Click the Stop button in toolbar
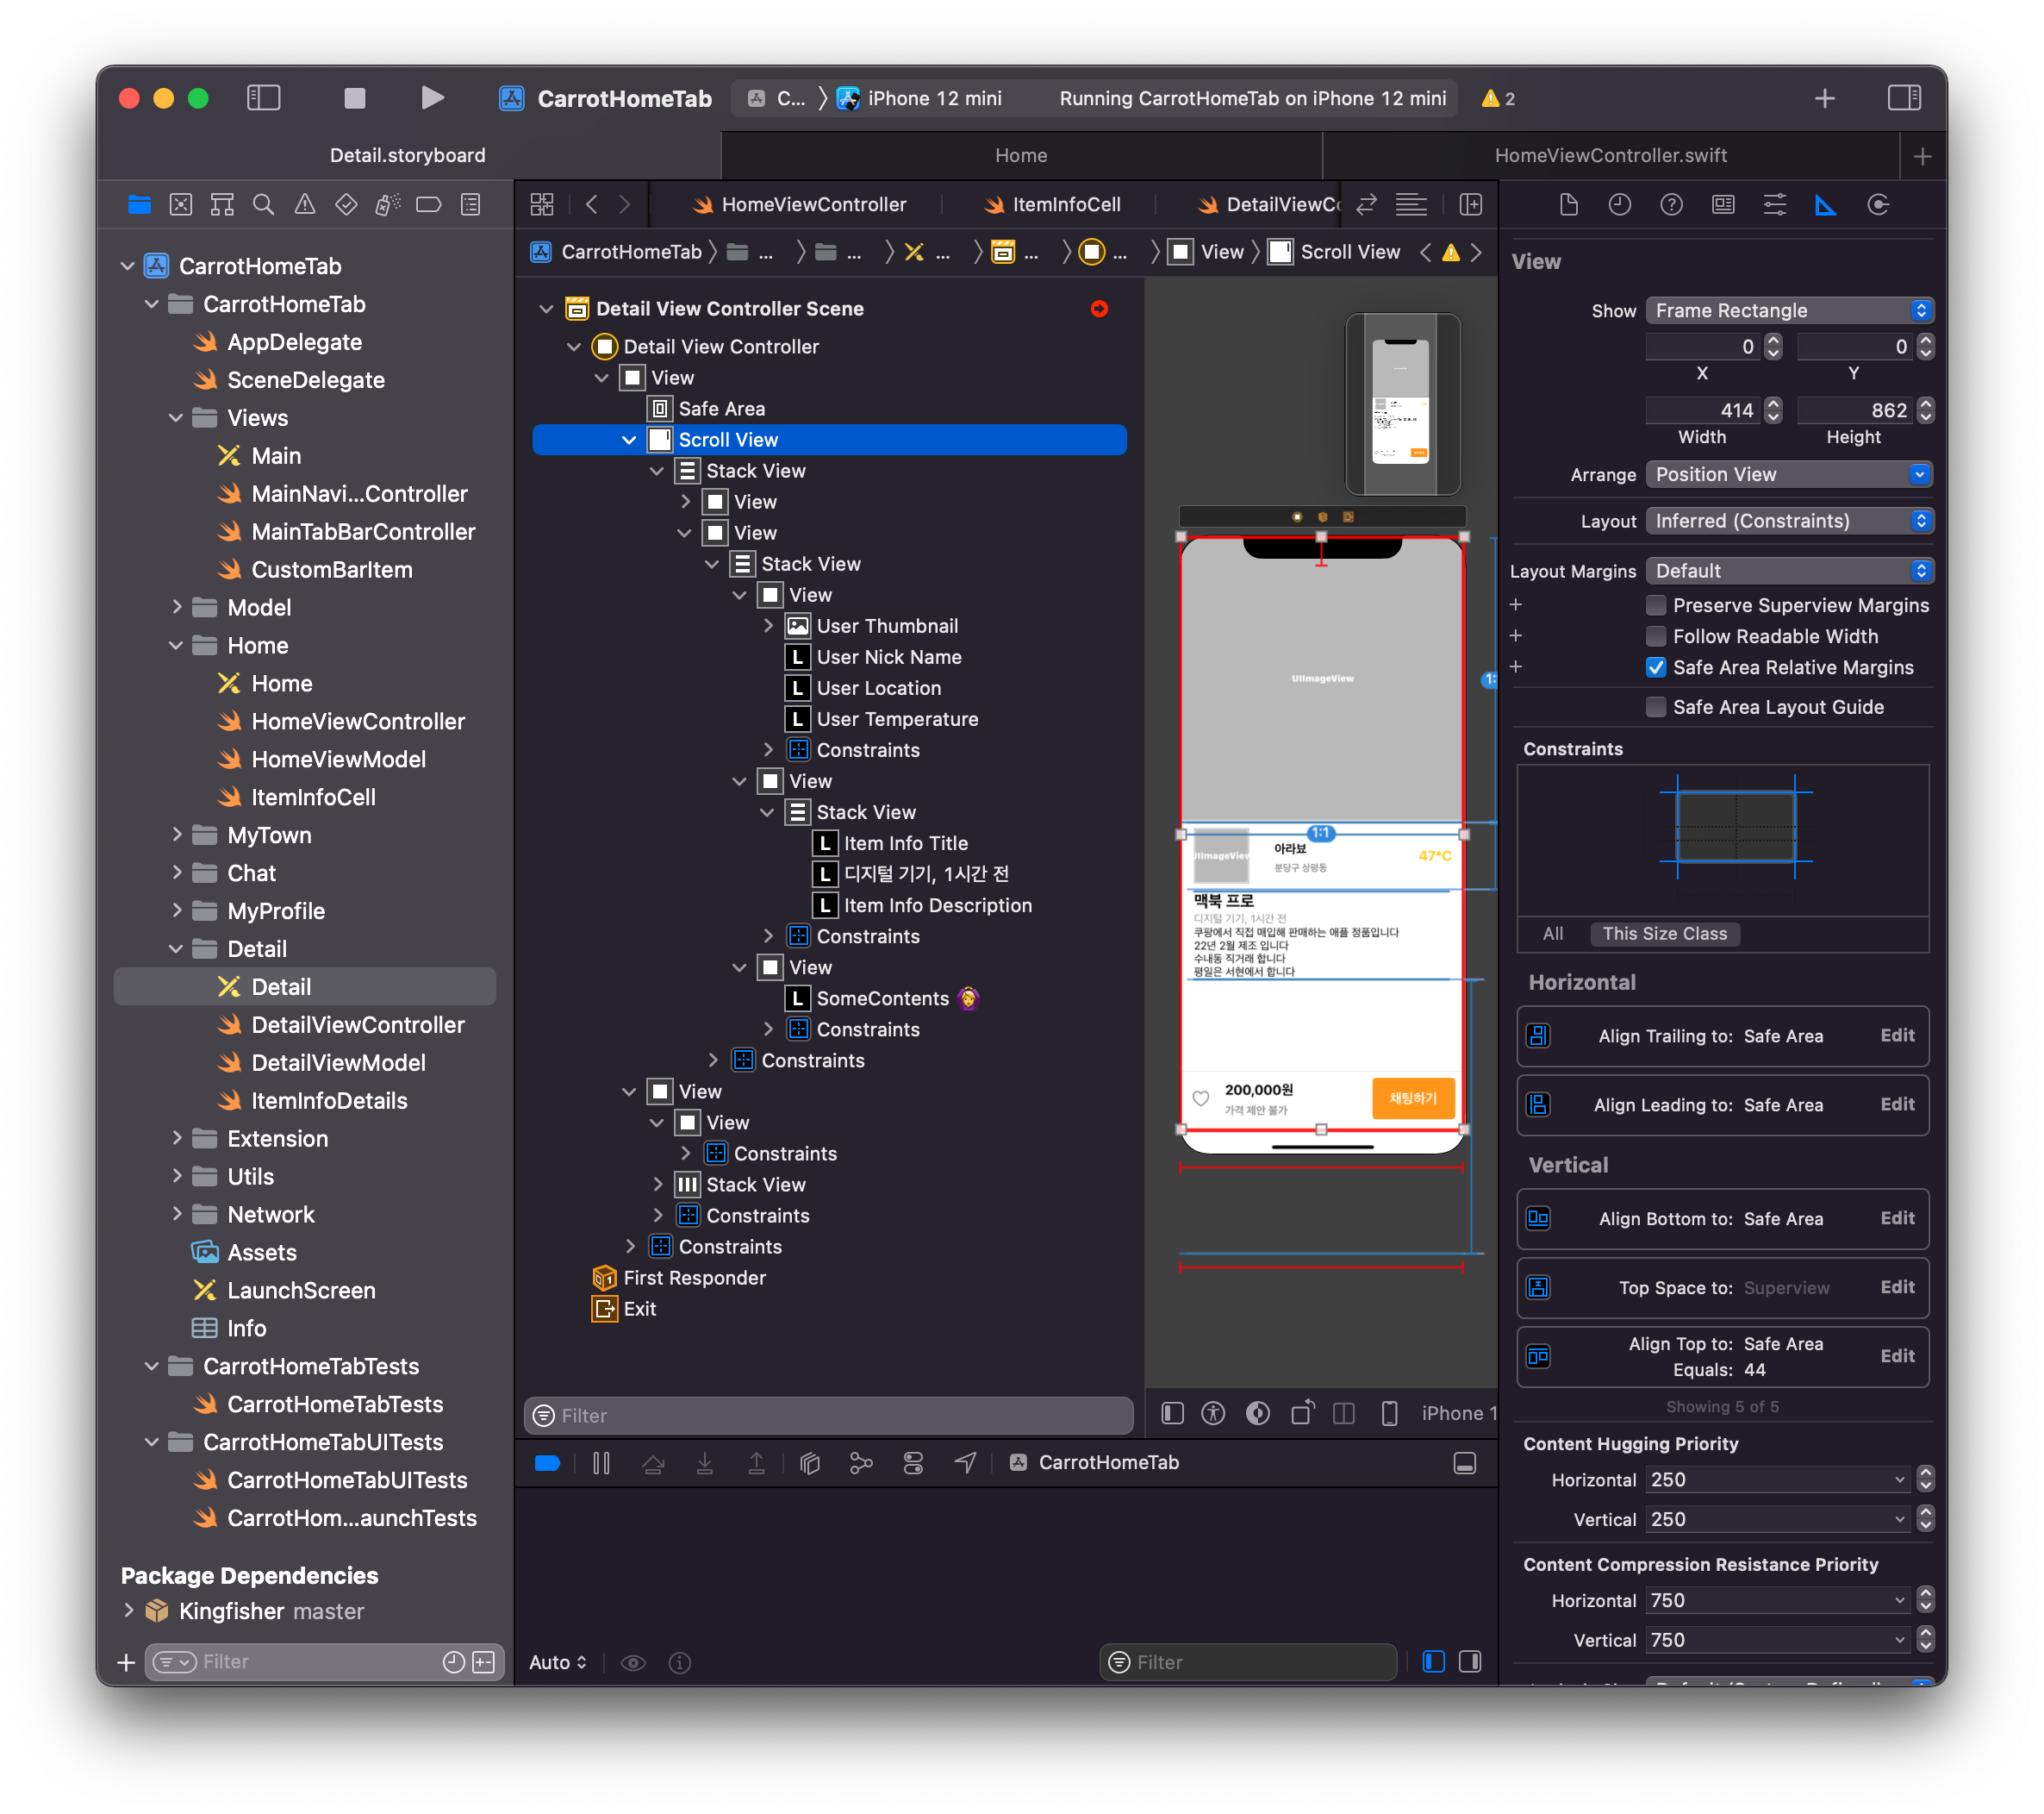Viewport: 2044px width, 1814px height. (x=354, y=98)
